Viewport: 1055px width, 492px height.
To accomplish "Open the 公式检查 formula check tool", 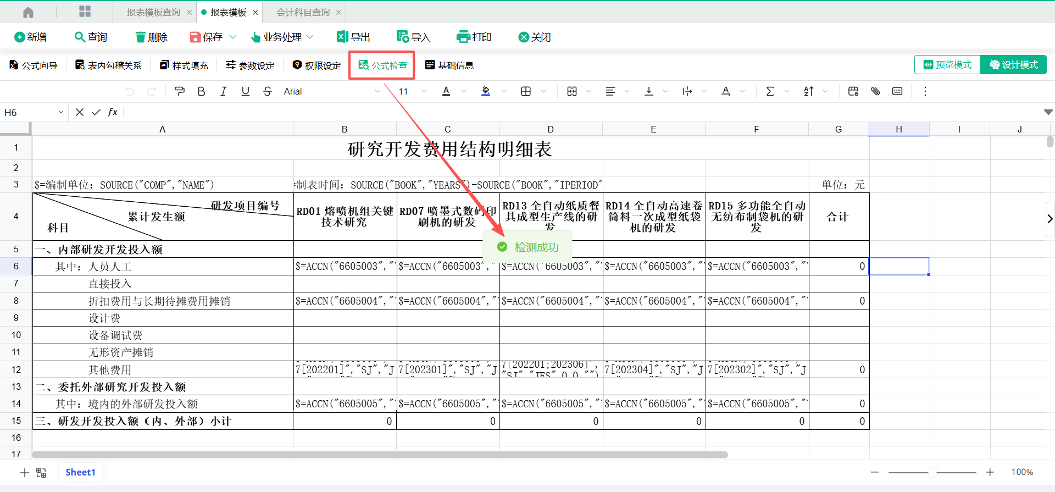I will click(382, 65).
